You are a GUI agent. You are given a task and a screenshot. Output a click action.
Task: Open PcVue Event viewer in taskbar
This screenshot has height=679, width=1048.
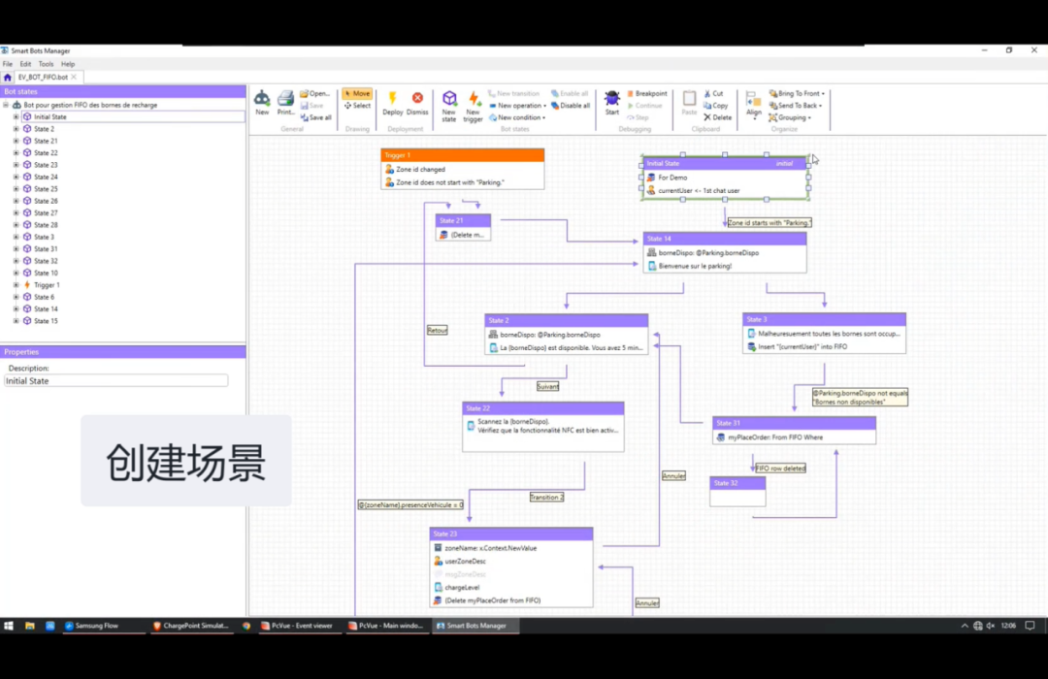click(297, 627)
